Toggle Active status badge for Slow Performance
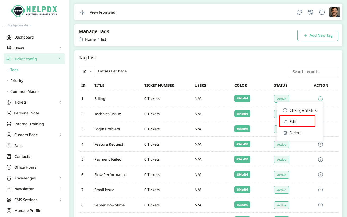Image resolution: width=347 pixels, height=217 pixels. 282,175
